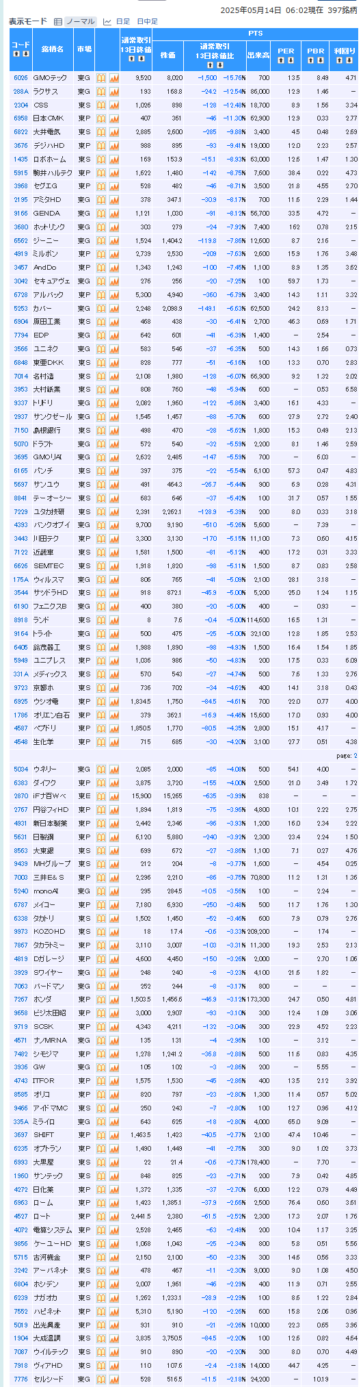
Task: Open the chart icon for 近鉄車
Action: [114, 552]
